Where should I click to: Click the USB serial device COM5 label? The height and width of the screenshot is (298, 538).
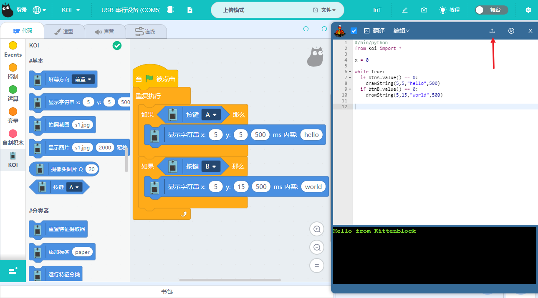point(131,10)
